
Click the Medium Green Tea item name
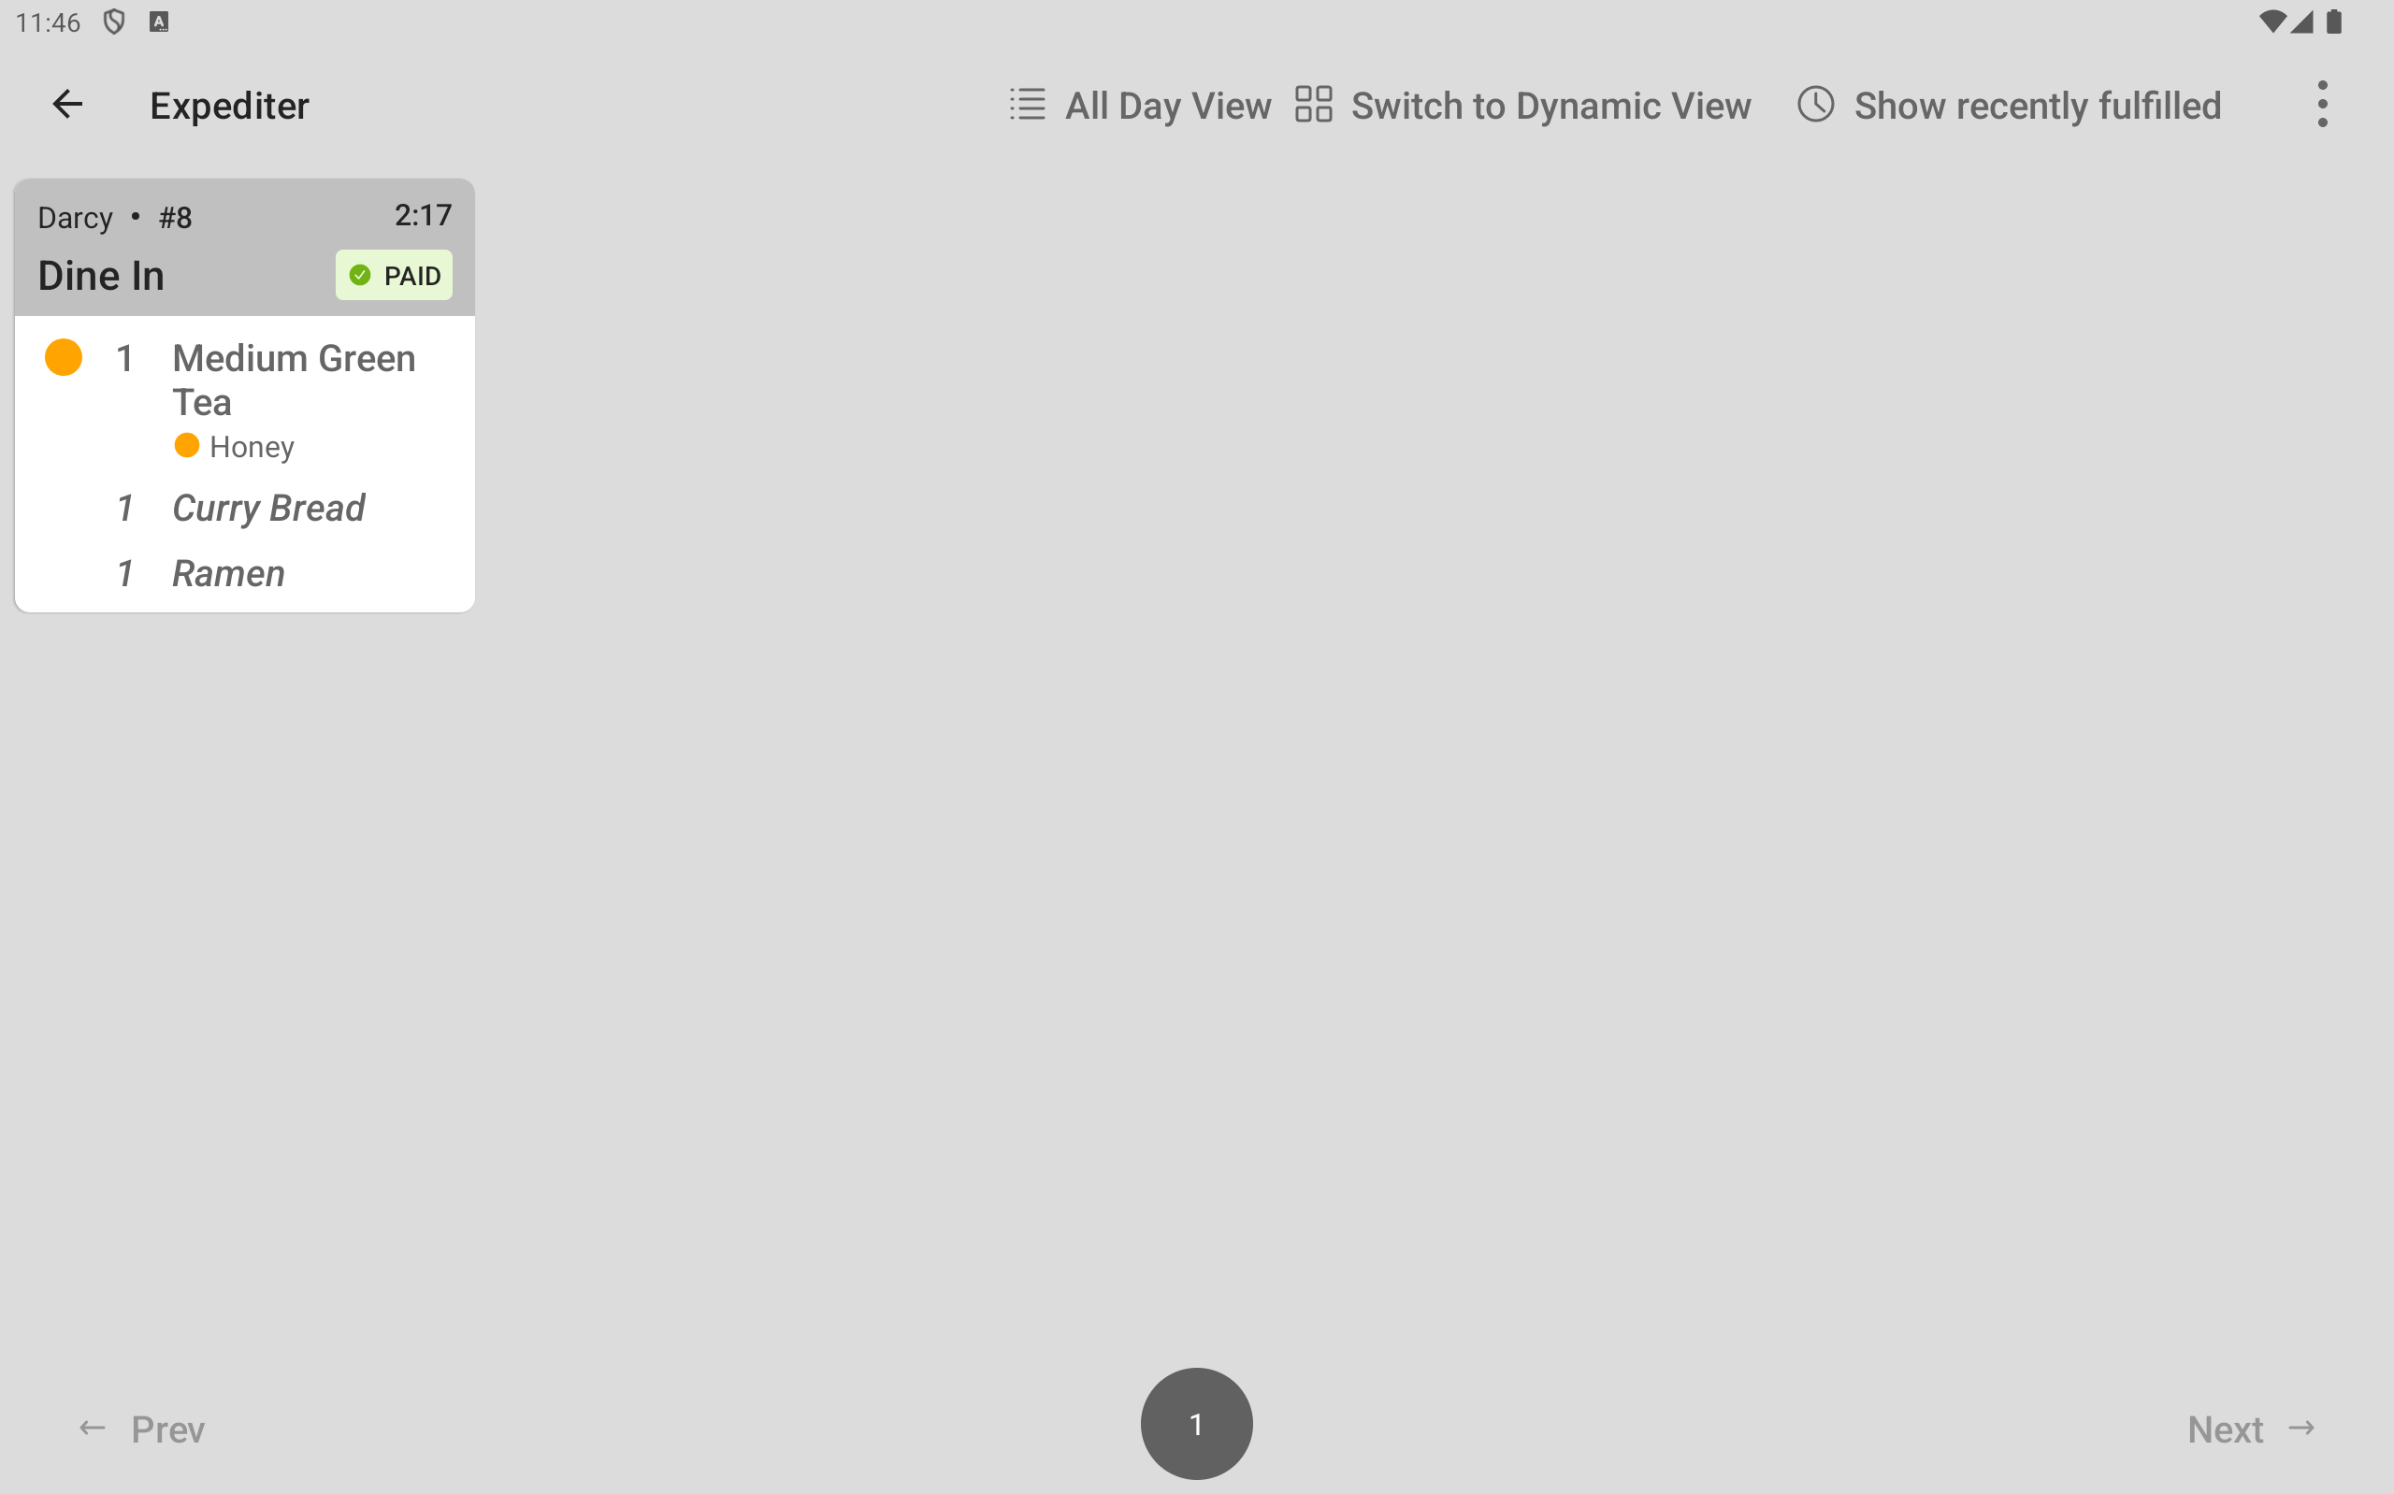[294, 381]
